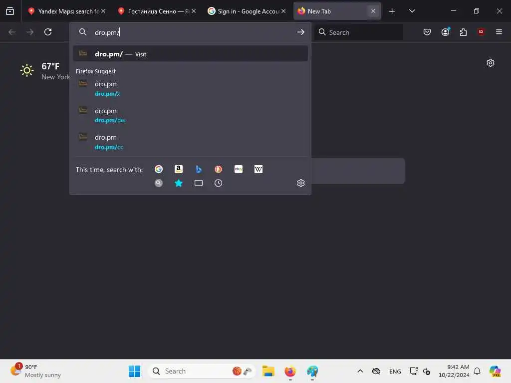Search this time with Amazon

point(178,169)
